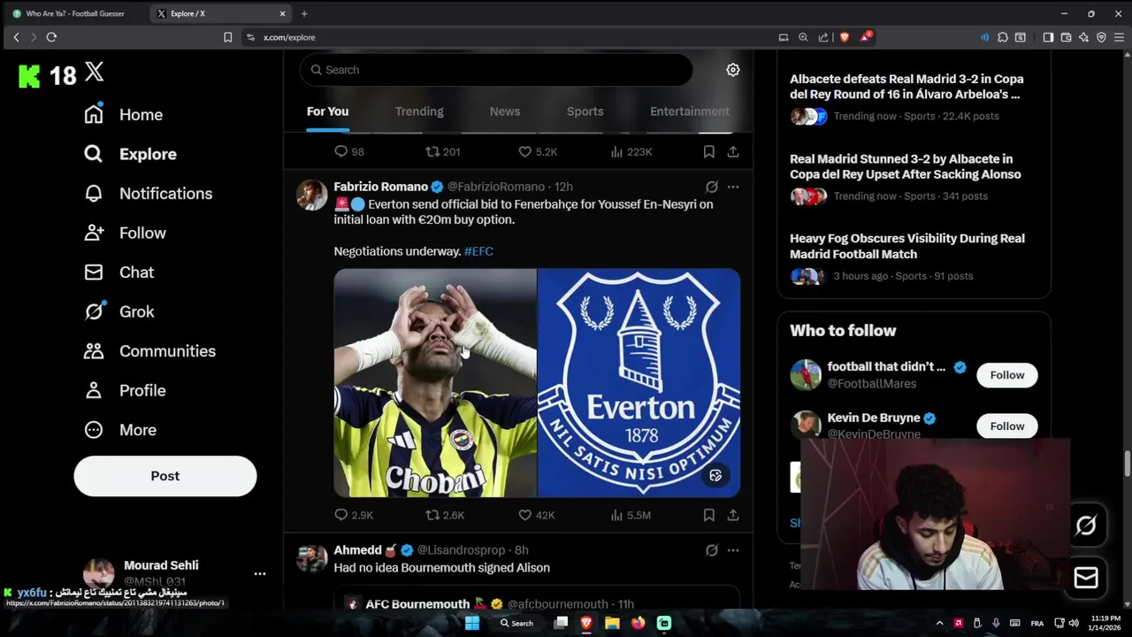Open account options next to Mourad Sehli
This screenshot has width=1132, height=637.
pos(260,573)
